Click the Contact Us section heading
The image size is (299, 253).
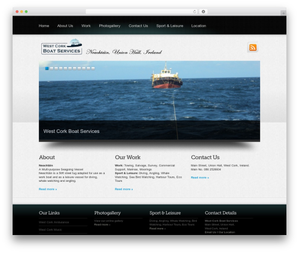205,157
